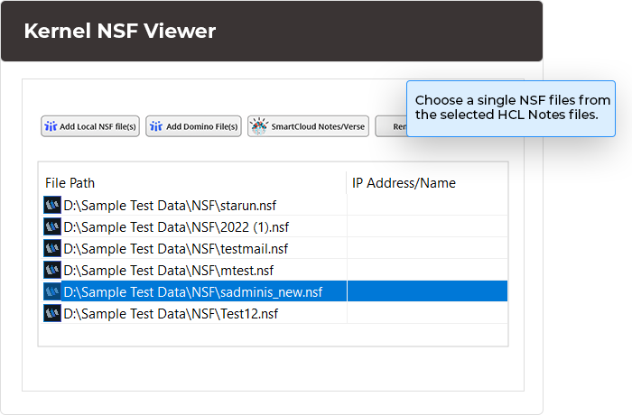Click the icon on Add Local NSF button
Viewport: 632px width, 415px height.
(x=51, y=126)
